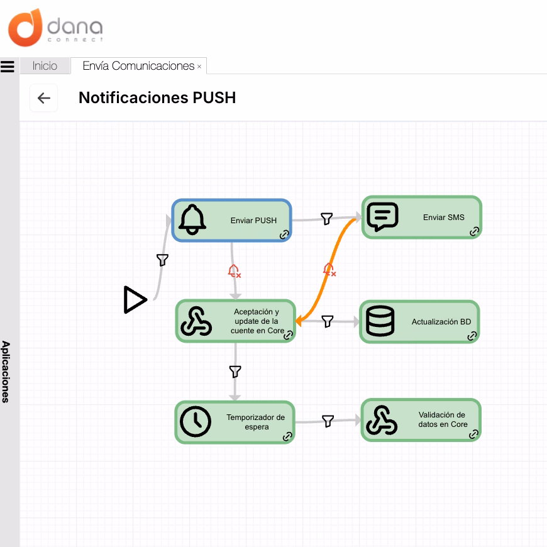This screenshot has height=547, width=547.
Task: Click the link icon on Enviar PUSH
Action: (284, 235)
